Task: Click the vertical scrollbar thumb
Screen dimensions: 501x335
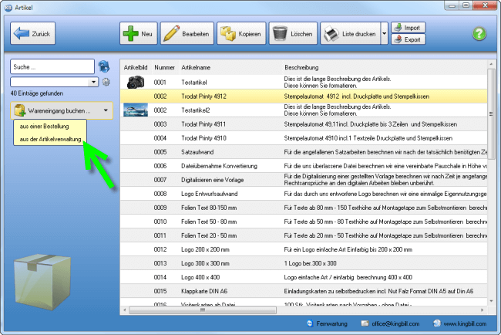Action: coord(491,113)
